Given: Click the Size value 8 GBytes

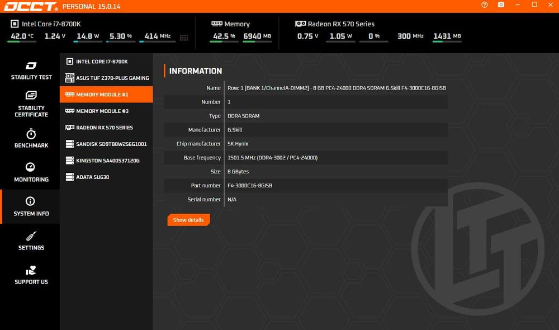Looking at the screenshot, I should [x=238, y=172].
